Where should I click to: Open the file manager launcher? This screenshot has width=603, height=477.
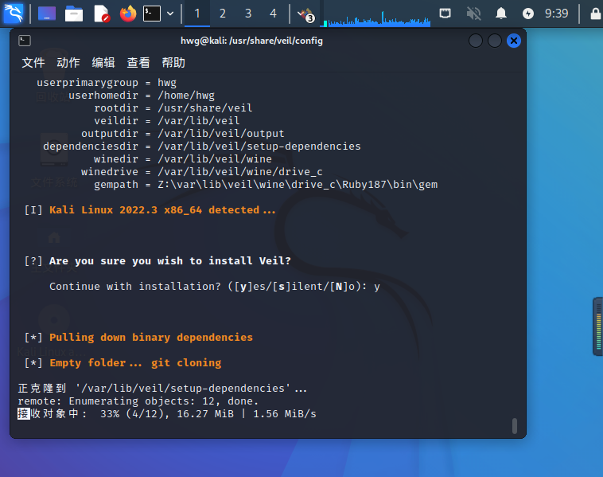[74, 14]
